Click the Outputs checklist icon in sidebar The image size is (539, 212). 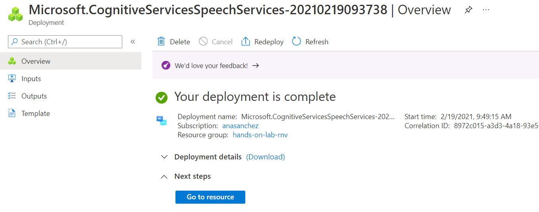(12, 96)
